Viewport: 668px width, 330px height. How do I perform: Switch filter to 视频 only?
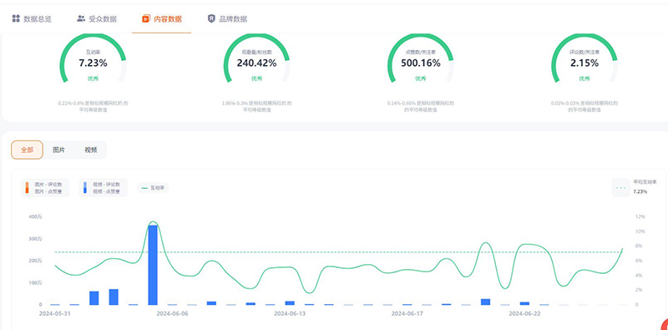coord(91,150)
